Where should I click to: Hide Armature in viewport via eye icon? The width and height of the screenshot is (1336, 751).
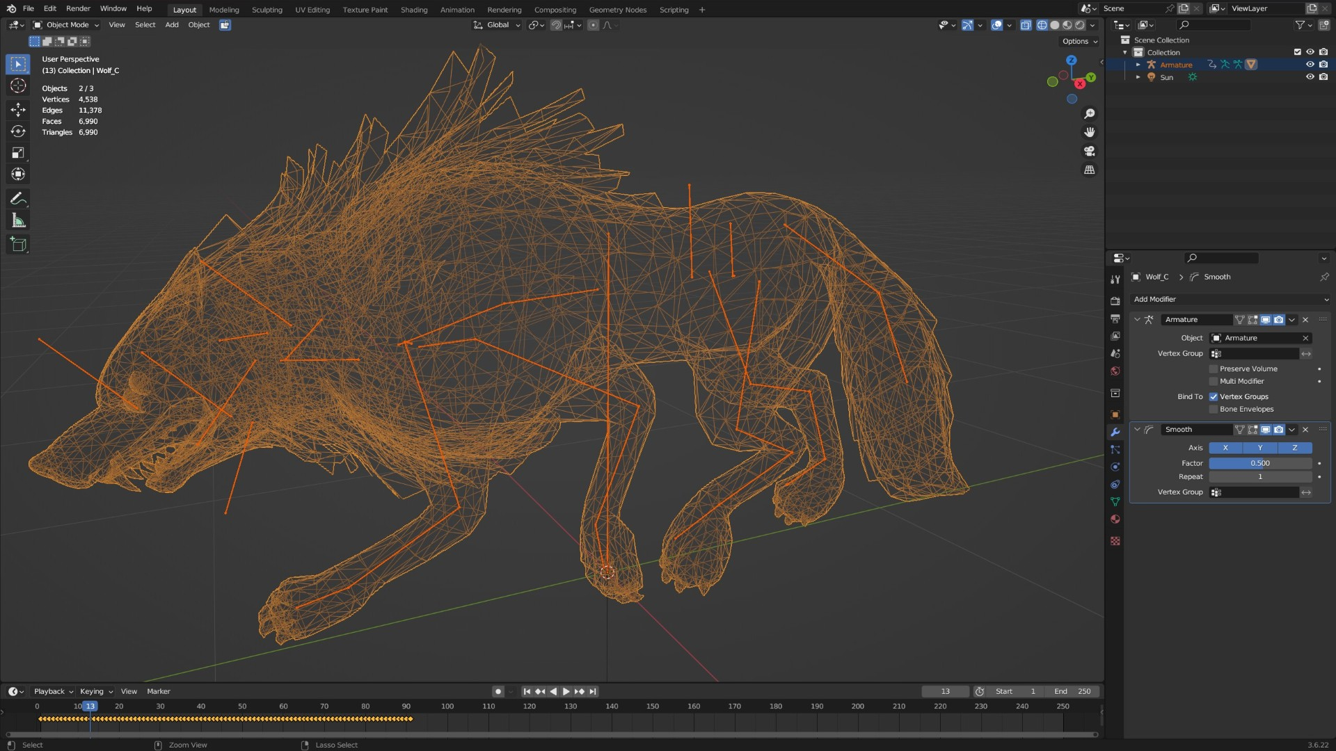click(x=1310, y=65)
